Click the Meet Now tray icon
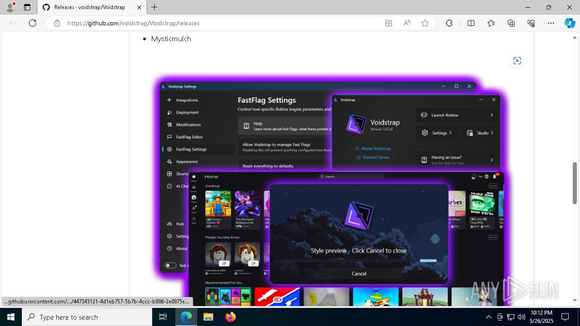Image resolution: width=580 pixels, height=326 pixels. tap(500, 317)
